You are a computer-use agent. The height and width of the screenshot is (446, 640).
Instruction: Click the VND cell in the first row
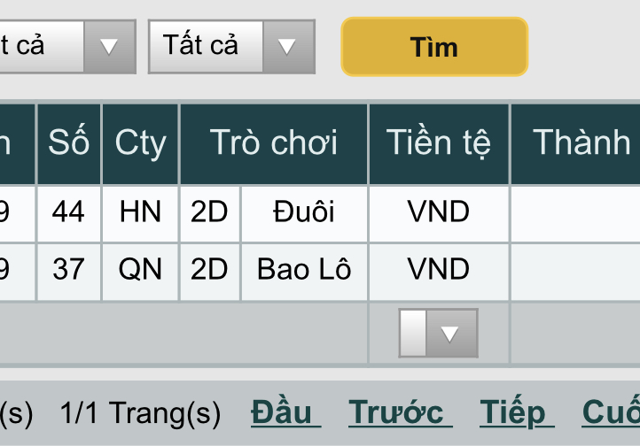439,212
